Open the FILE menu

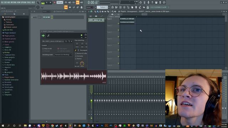[2, 2]
